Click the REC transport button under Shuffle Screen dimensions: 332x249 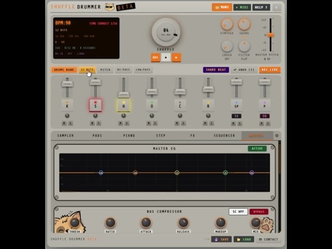pyautogui.click(x=156, y=58)
